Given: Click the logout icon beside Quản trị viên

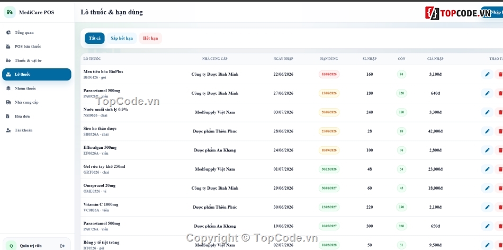Looking at the screenshot, I should pyautogui.click(x=62, y=246).
